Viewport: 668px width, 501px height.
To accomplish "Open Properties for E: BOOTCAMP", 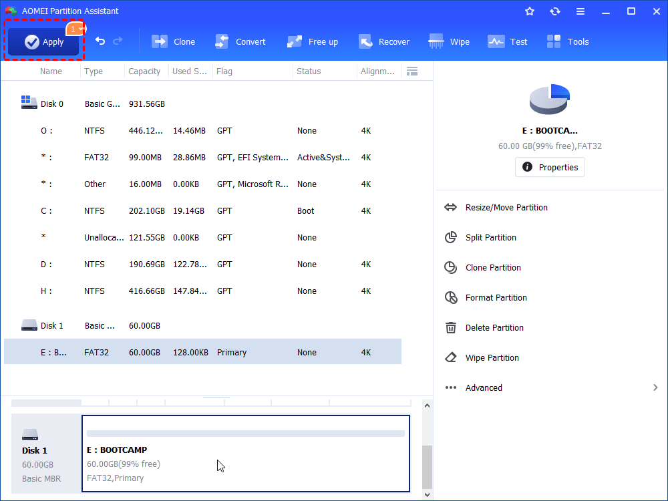I will tap(550, 167).
